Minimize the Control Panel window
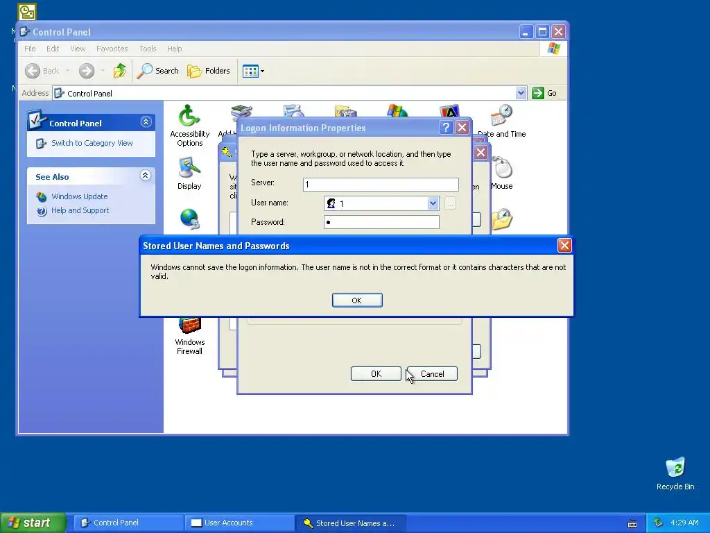 [x=526, y=32]
